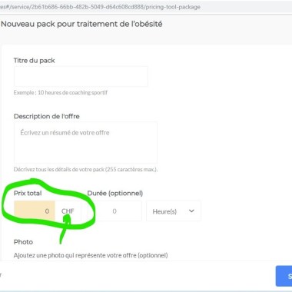Viewport: 292px width, 292px height.
Task: Expand duration units via the chevron arrow
Action: 191,211
